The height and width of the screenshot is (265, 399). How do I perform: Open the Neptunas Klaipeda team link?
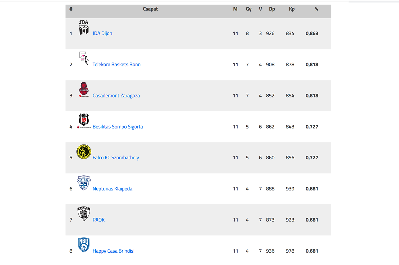[113, 189]
